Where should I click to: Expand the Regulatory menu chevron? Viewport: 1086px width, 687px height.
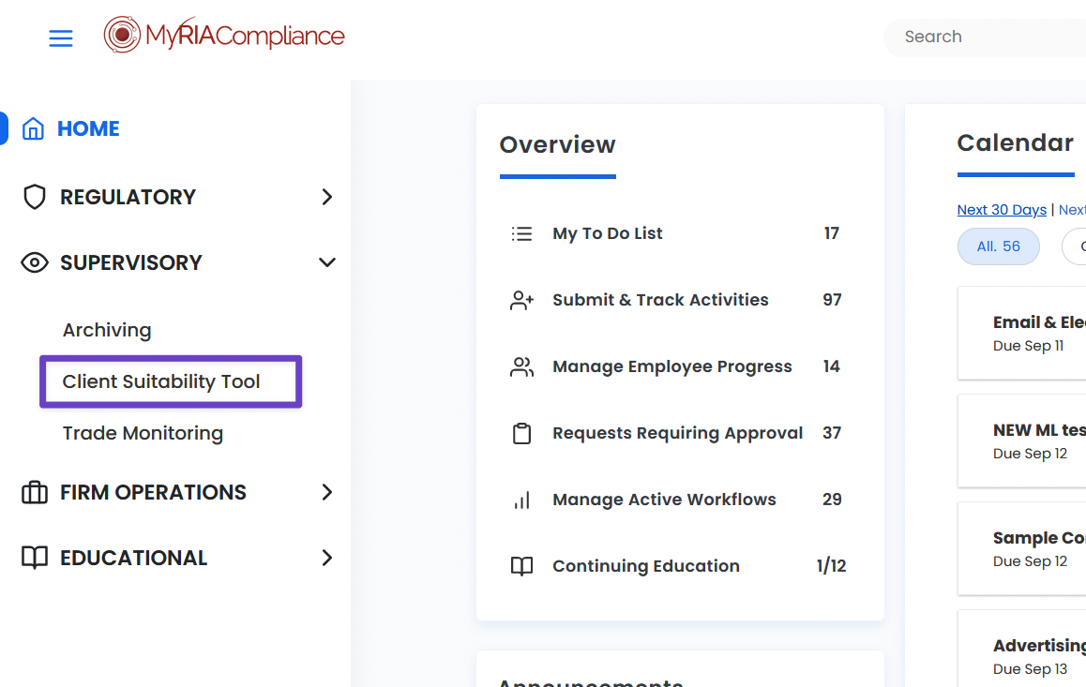click(326, 197)
